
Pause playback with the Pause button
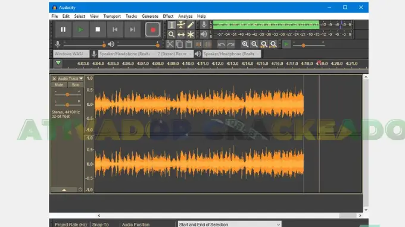63,30
